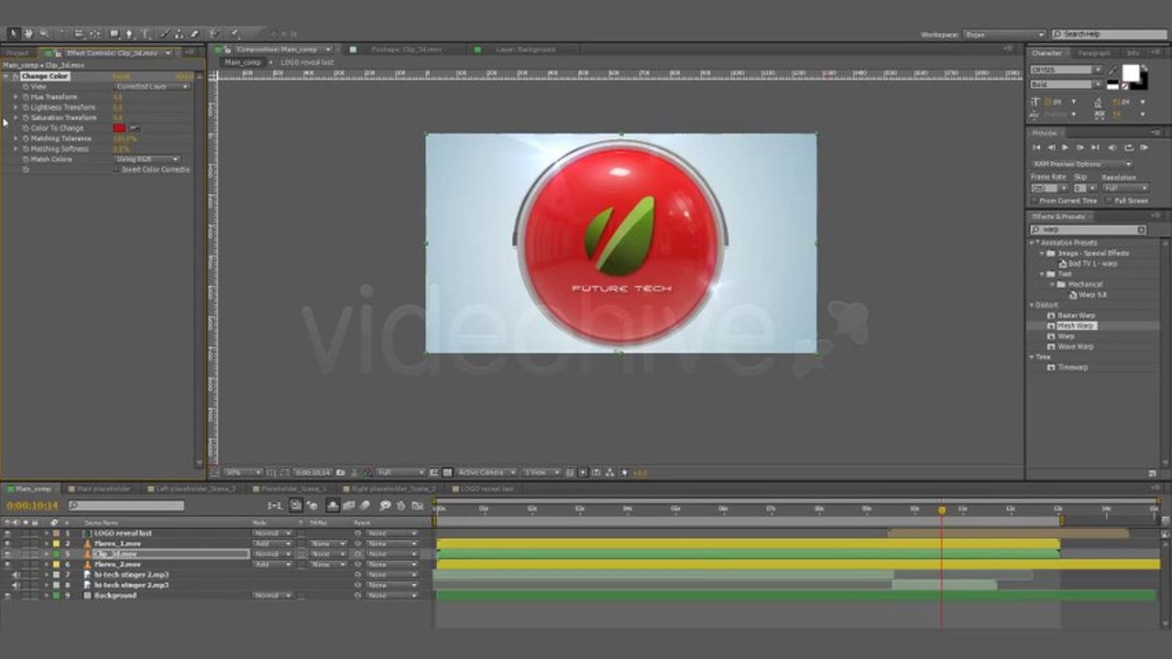Enable the From Current Time checkbox
Screen dimensions: 1172x659
click(x=1034, y=200)
